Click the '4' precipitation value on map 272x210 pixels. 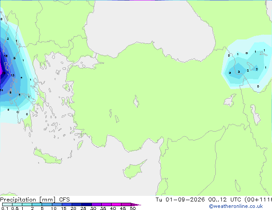click(x=21, y=78)
